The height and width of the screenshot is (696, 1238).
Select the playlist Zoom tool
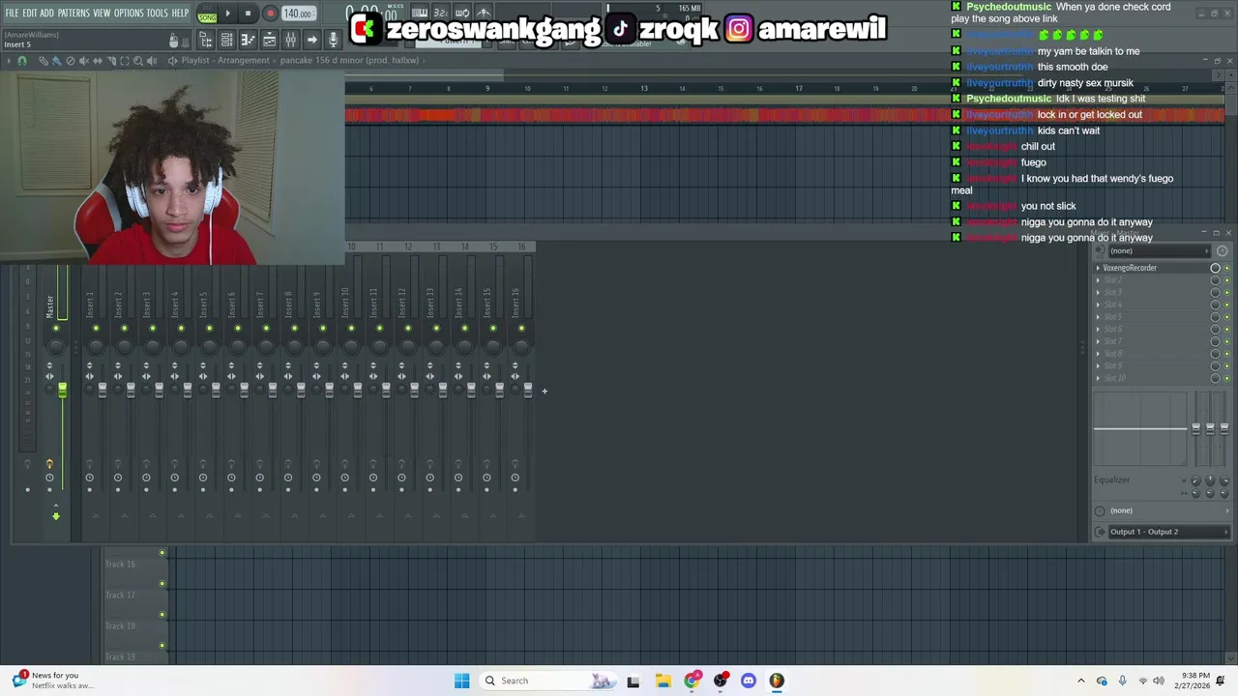pyautogui.click(x=137, y=61)
